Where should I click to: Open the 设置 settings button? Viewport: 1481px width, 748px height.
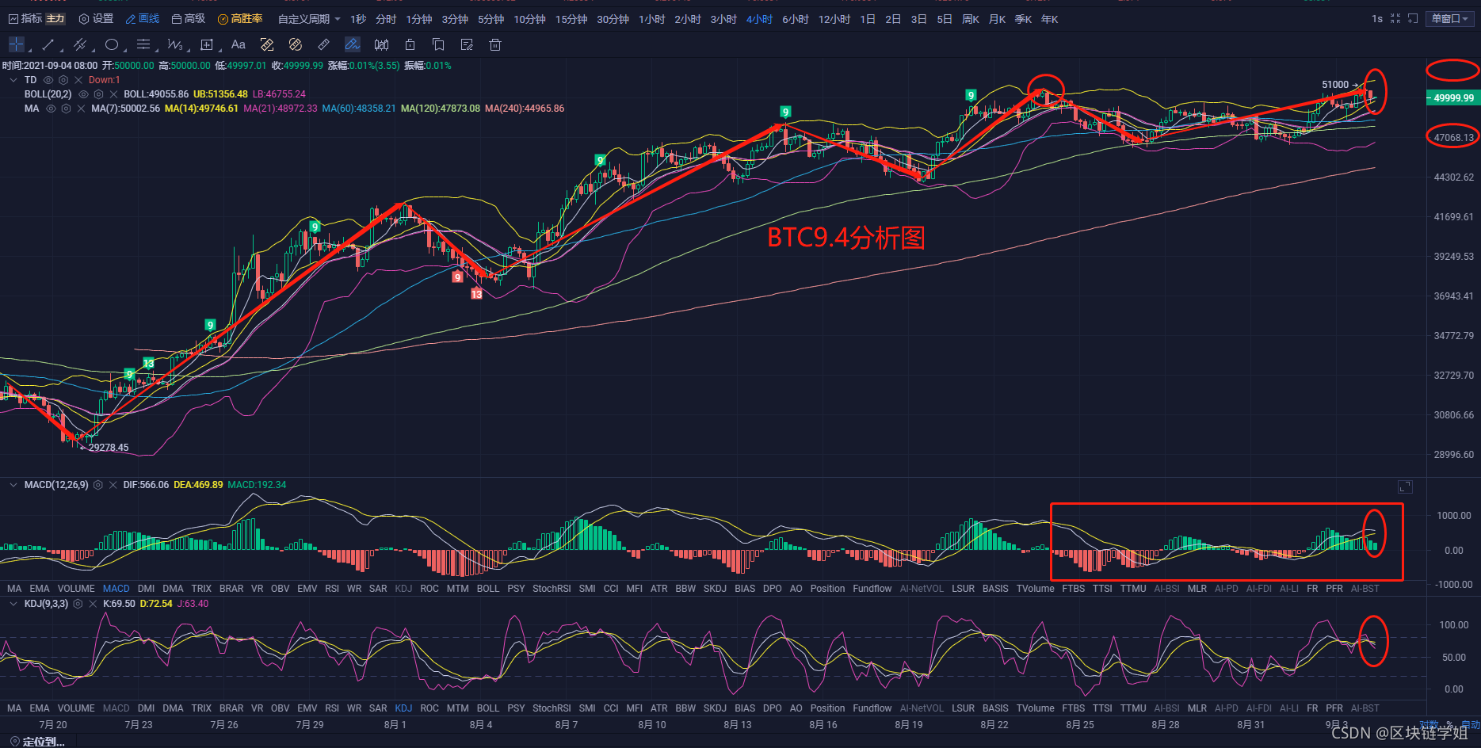click(96, 19)
